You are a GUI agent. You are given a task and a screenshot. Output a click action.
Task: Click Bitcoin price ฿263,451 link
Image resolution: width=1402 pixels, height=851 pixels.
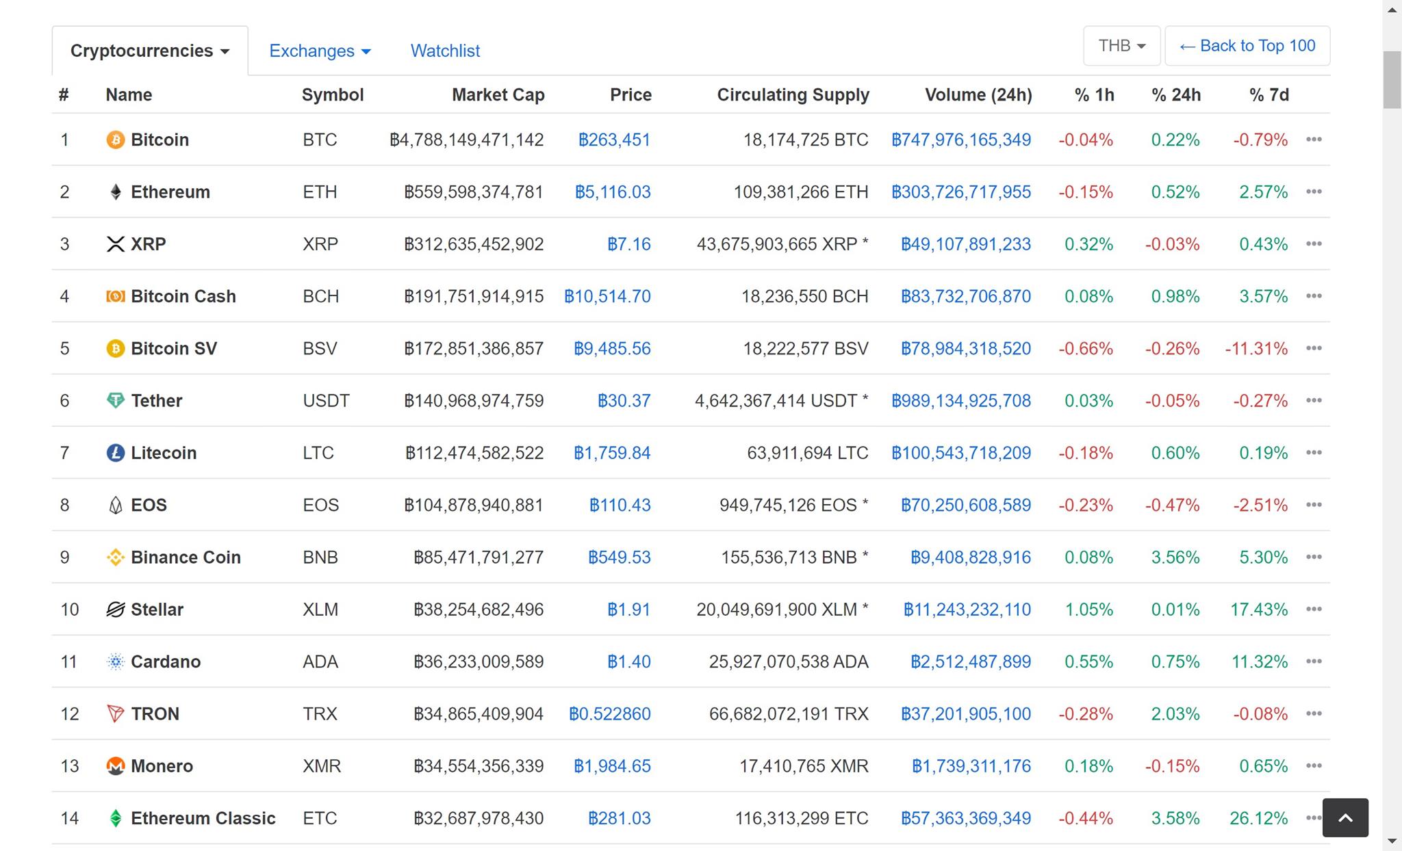(614, 140)
